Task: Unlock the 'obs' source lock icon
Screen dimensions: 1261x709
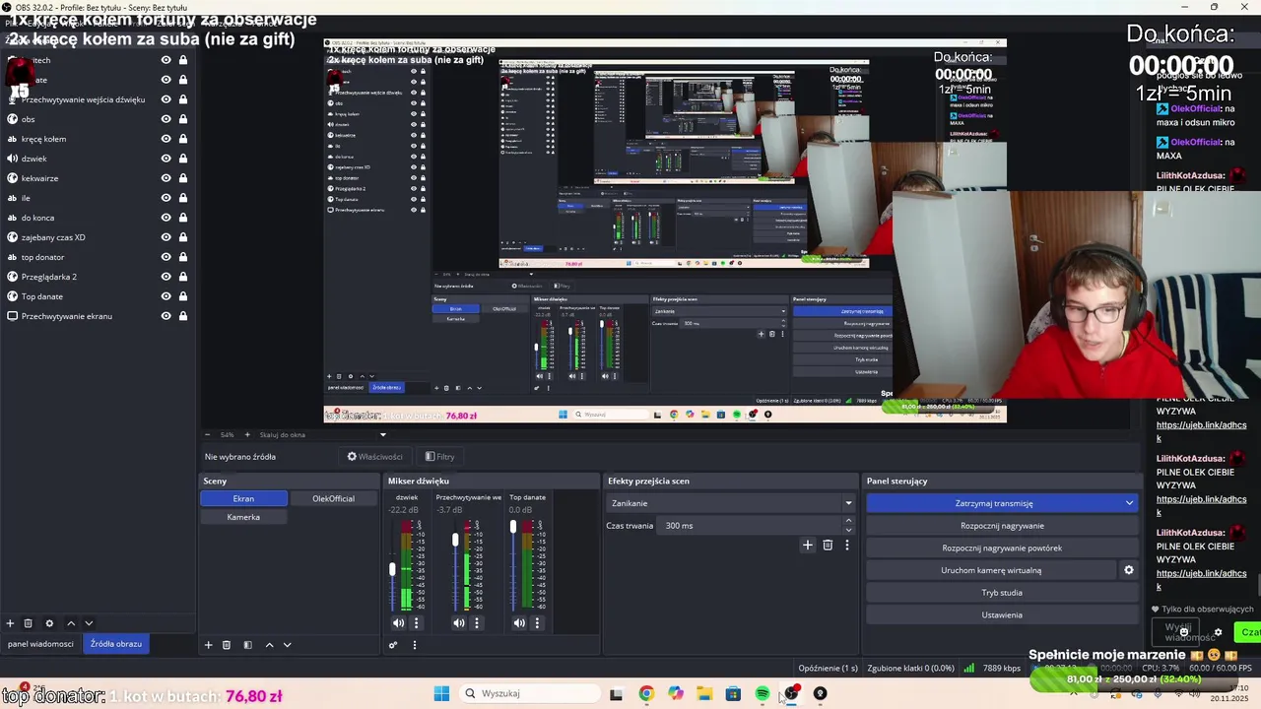Action: tap(182, 119)
